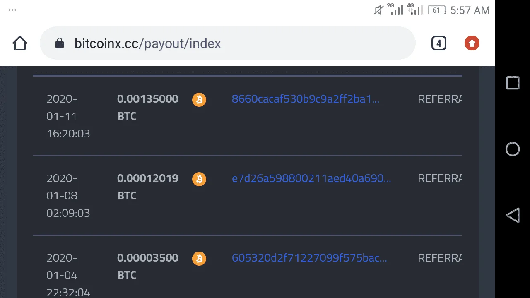Open the three-dot notification indicator
The height and width of the screenshot is (298, 530).
12,10
